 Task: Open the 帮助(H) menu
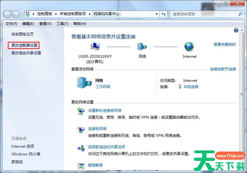(x=80, y=24)
